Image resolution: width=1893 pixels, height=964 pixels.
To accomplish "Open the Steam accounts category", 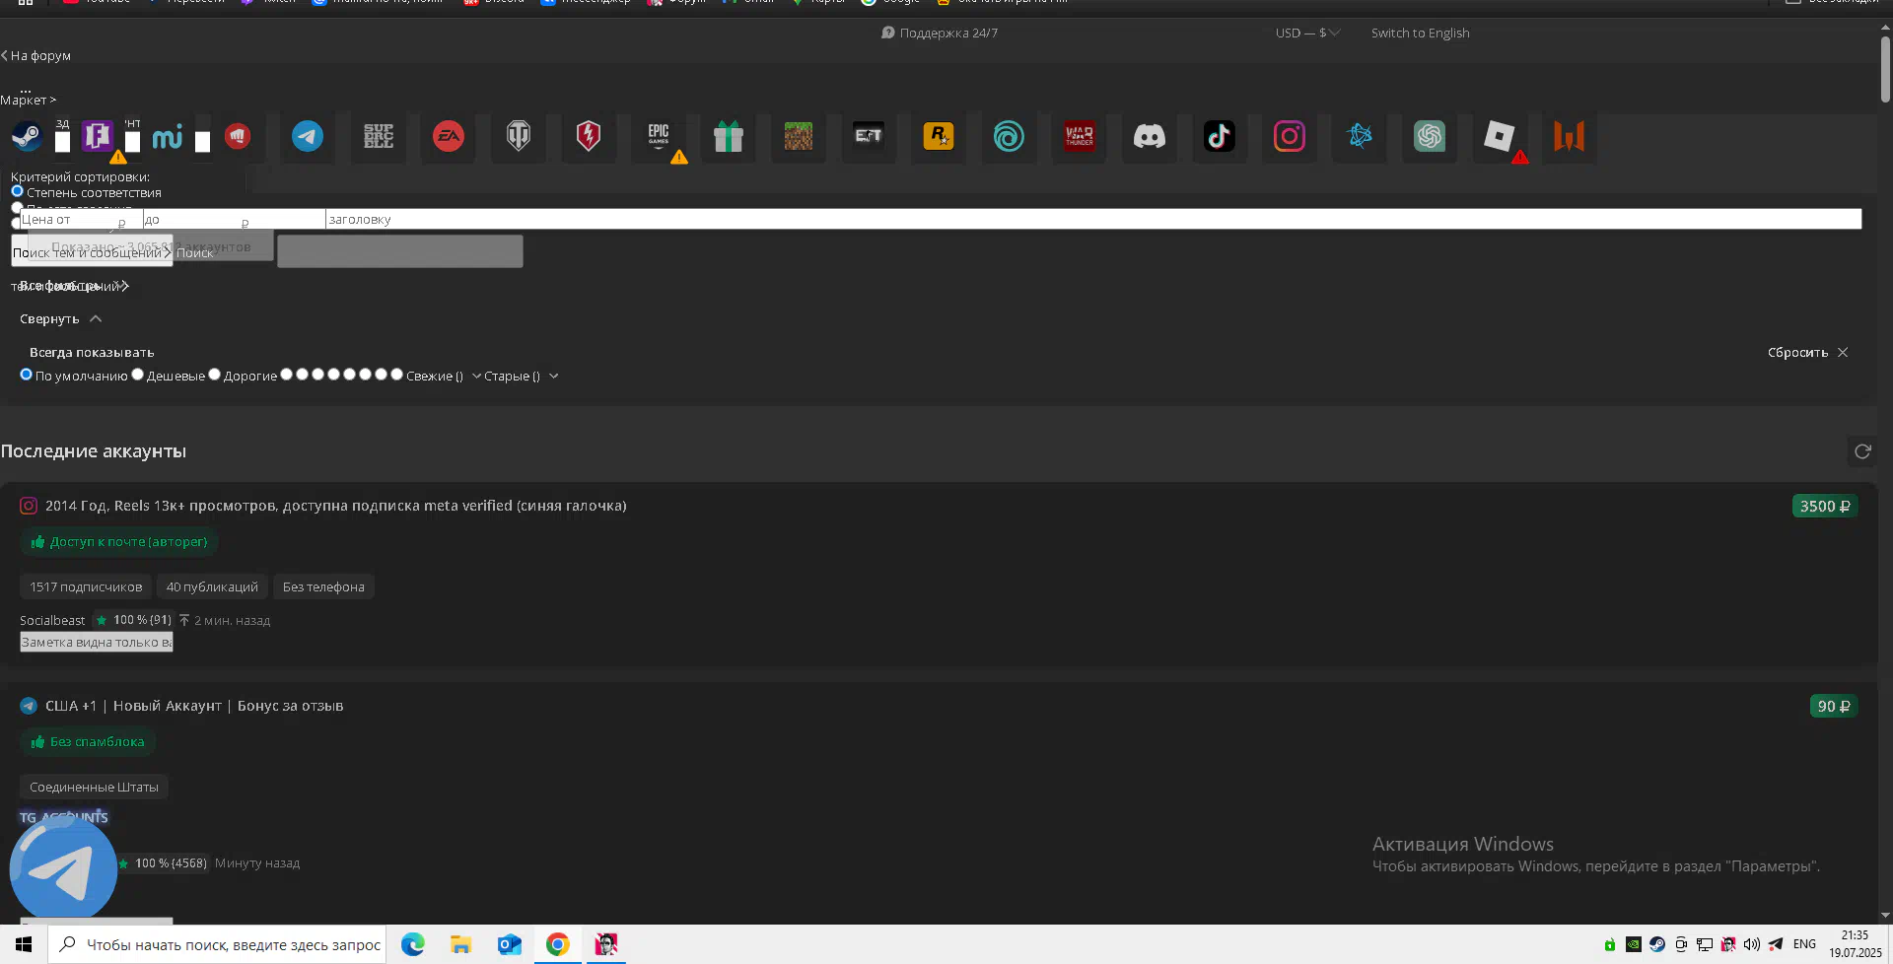I will [x=27, y=136].
